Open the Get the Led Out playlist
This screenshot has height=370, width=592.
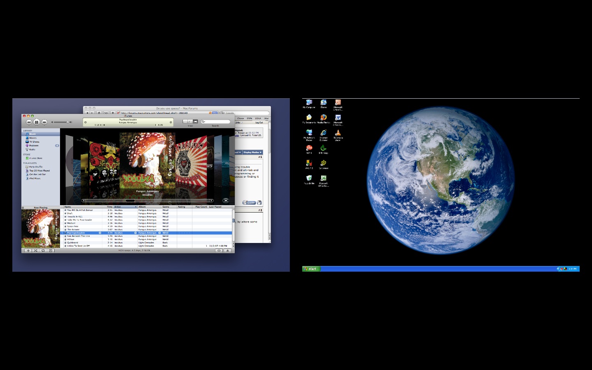[41, 174]
